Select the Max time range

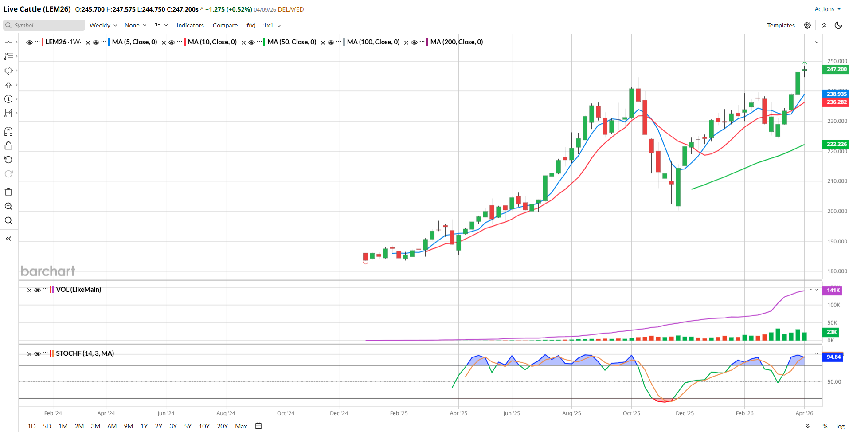[x=241, y=426]
